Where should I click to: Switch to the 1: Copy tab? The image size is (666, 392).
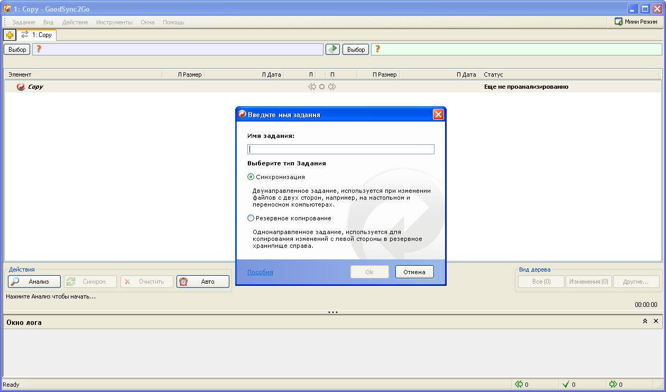[36, 35]
